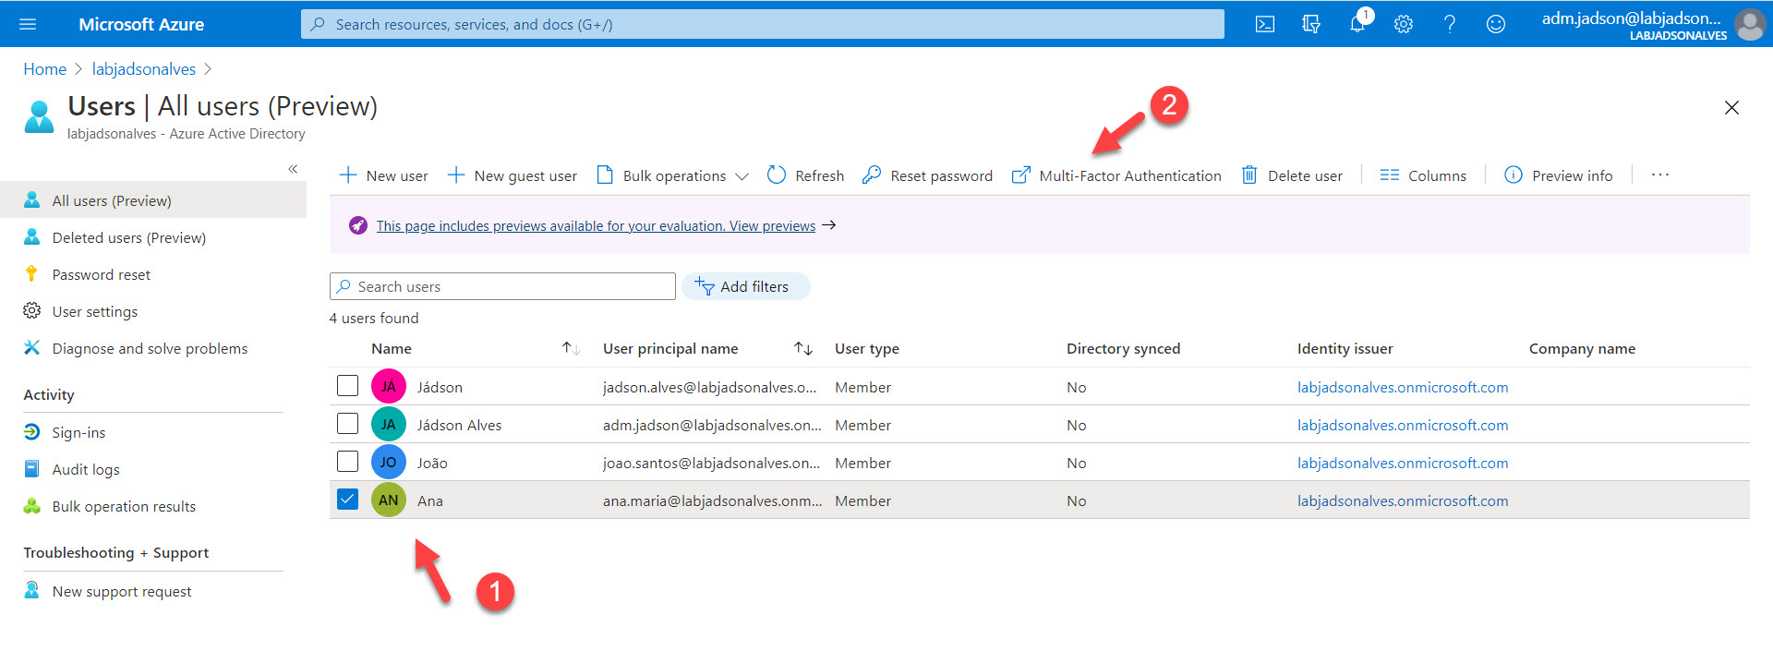Click the Microsoft Azure logo text
The width and height of the screenshot is (1773, 651).
(x=141, y=24)
